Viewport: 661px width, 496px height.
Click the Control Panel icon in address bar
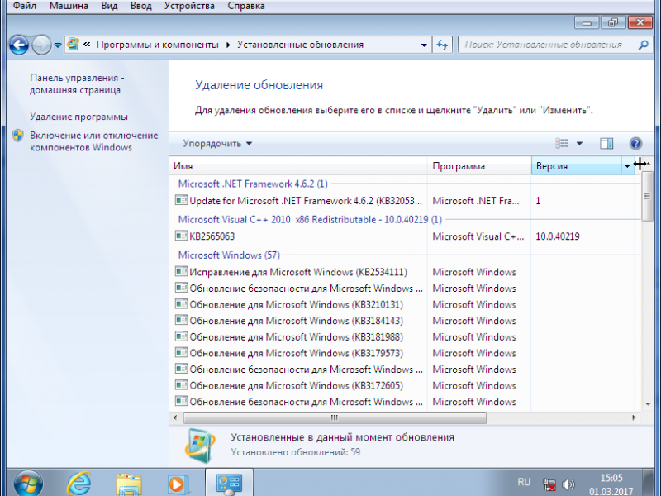pyautogui.click(x=74, y=45)
